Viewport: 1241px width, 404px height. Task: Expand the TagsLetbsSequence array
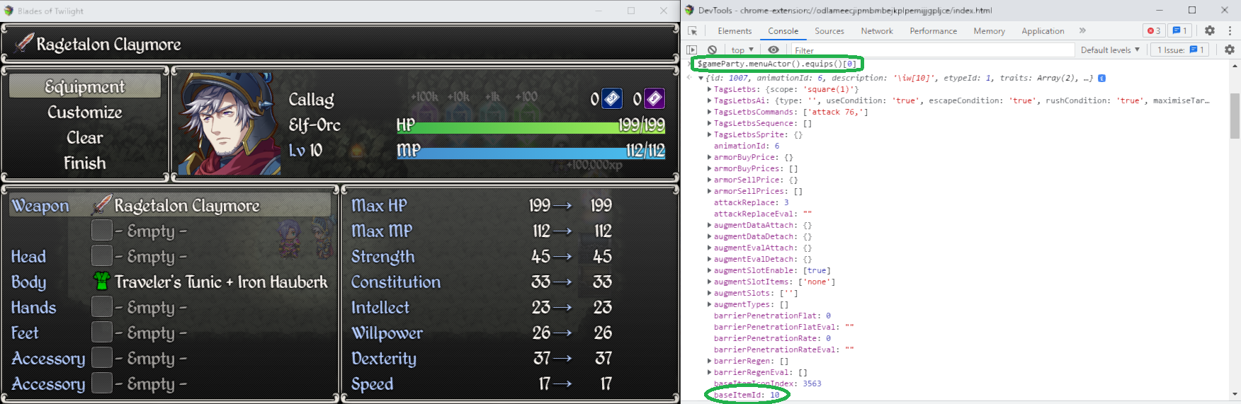[x=709, y=124]
